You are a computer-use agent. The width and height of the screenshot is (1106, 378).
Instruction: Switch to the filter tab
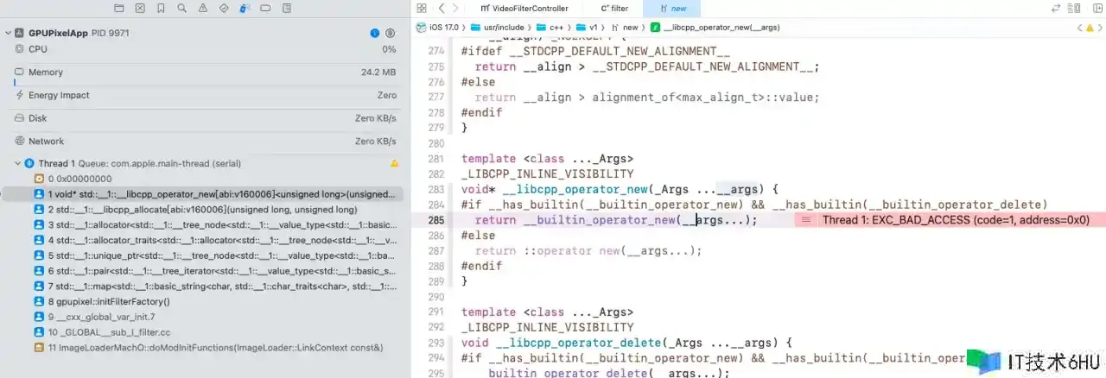[614, 8]
